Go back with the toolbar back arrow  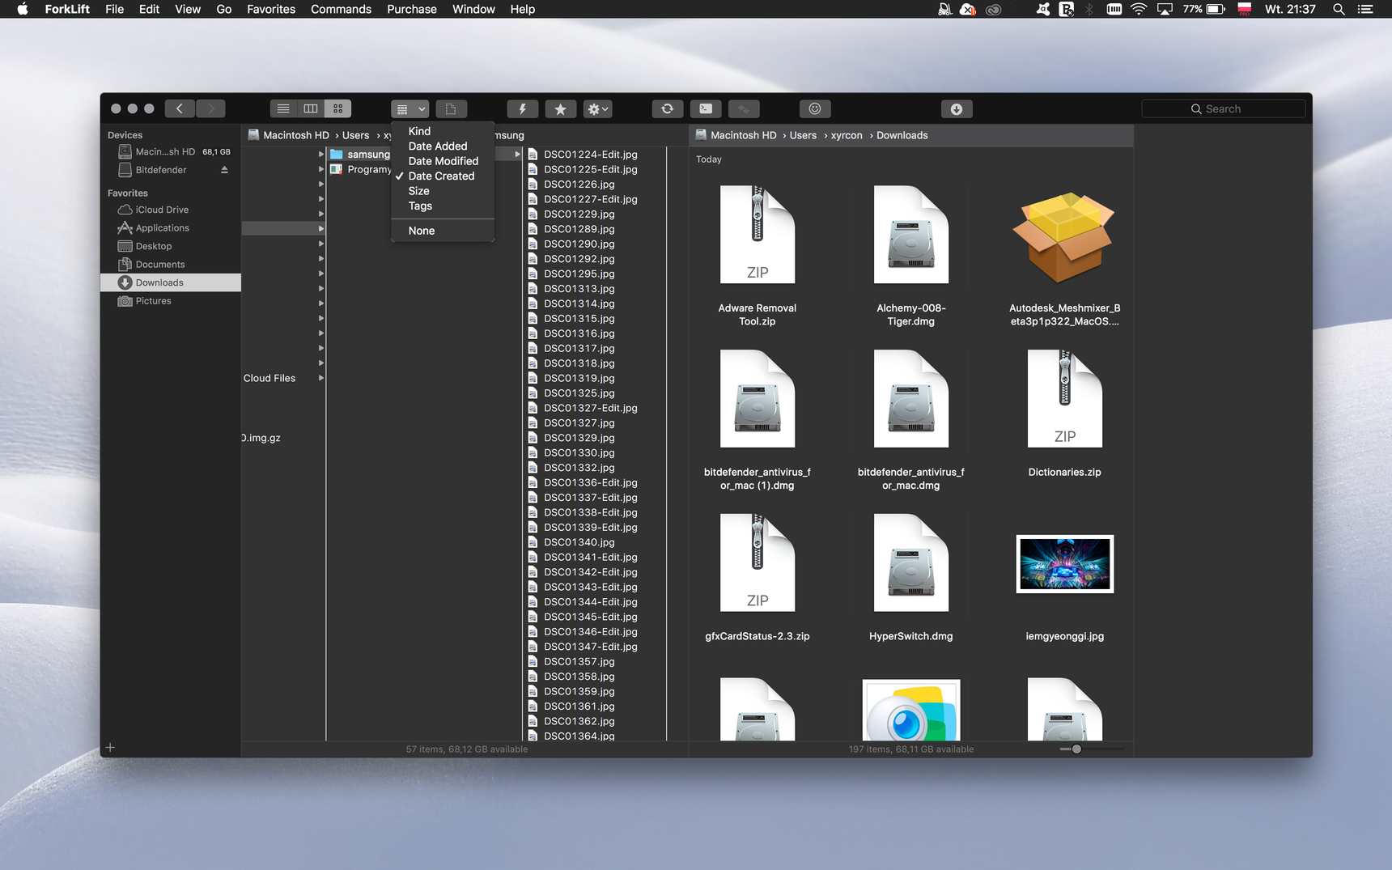point(180,108)
